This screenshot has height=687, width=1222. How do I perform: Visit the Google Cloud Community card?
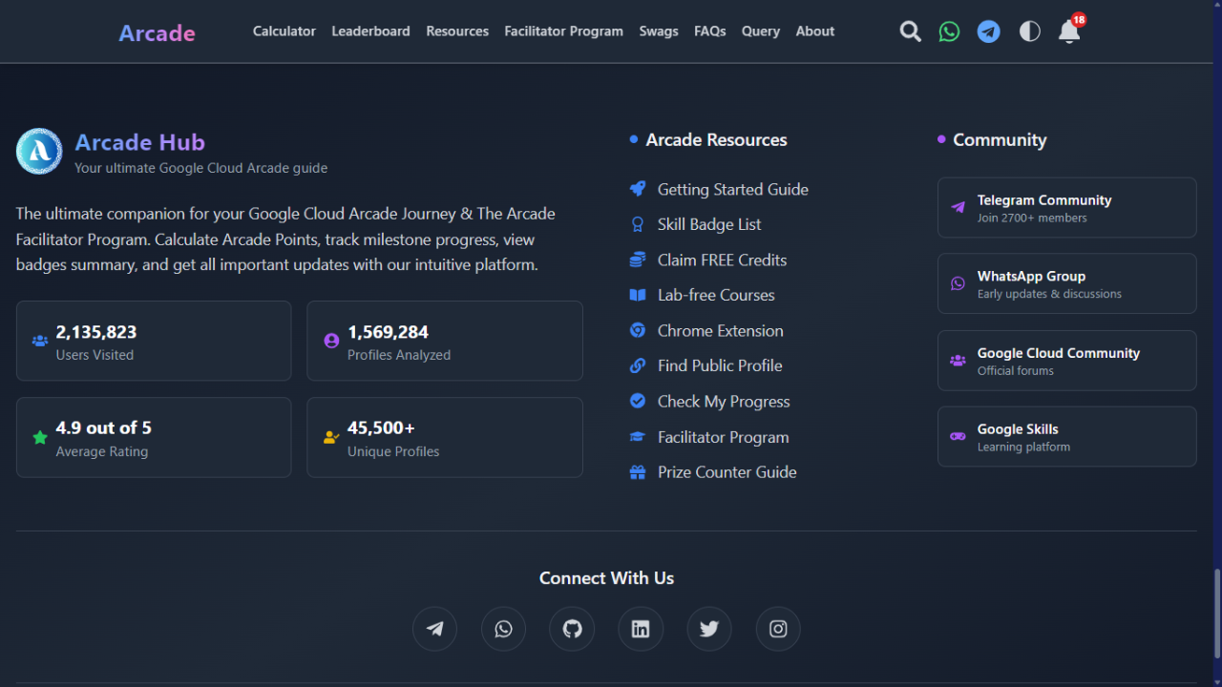click(x=1066, y=361)
